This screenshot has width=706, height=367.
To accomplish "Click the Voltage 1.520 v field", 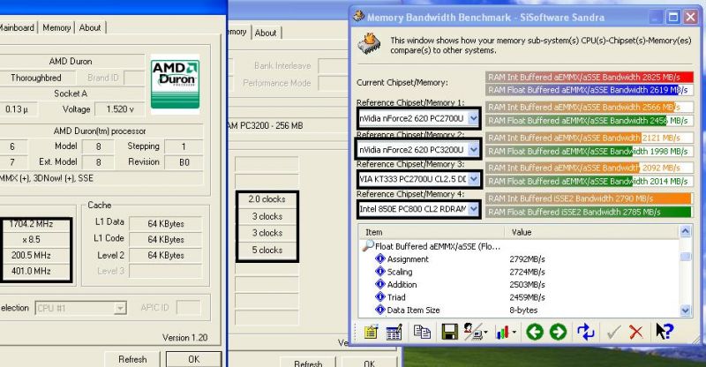I will click(120, 109).
